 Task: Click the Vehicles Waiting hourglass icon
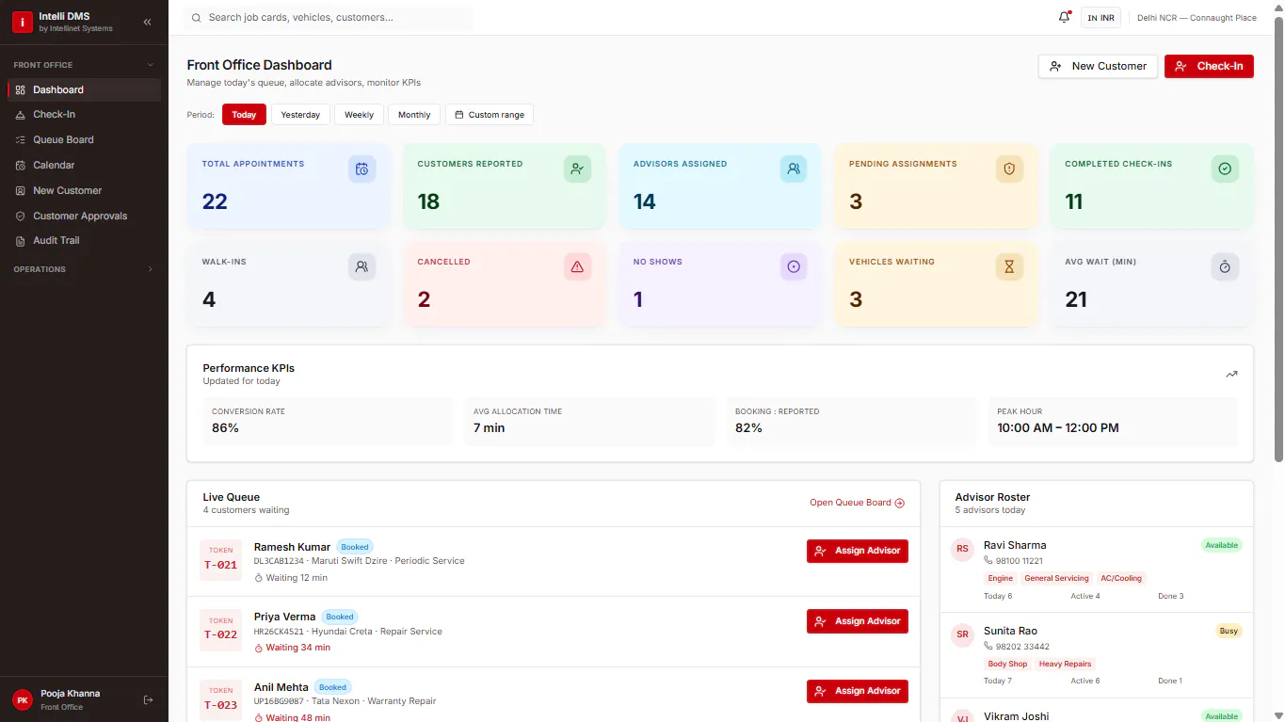(1009, 267)
